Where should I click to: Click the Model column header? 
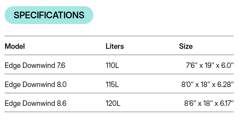(15, 46)
